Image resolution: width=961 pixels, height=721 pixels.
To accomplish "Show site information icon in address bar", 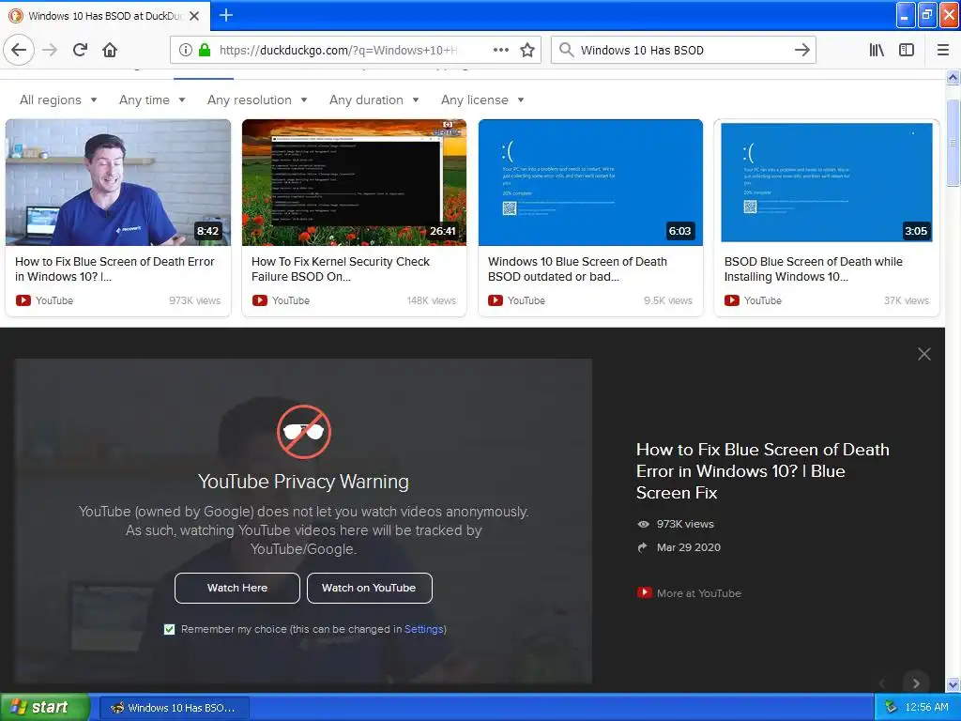I will tap(185, 51).
